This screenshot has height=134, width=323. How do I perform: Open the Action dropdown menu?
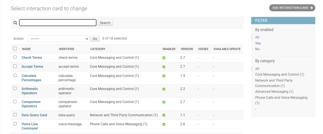[x=58, y=38]
